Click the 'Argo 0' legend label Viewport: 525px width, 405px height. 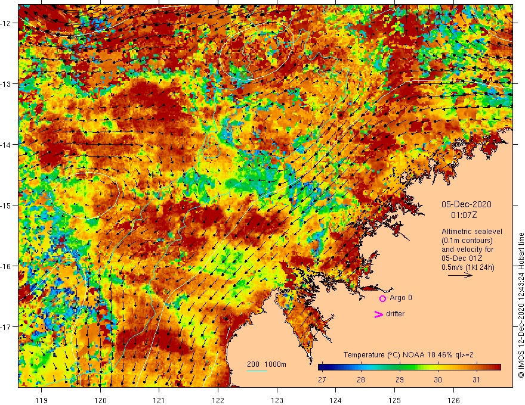(x=401, y=298)
